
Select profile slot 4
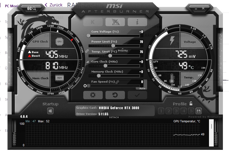tap(184, 111)
